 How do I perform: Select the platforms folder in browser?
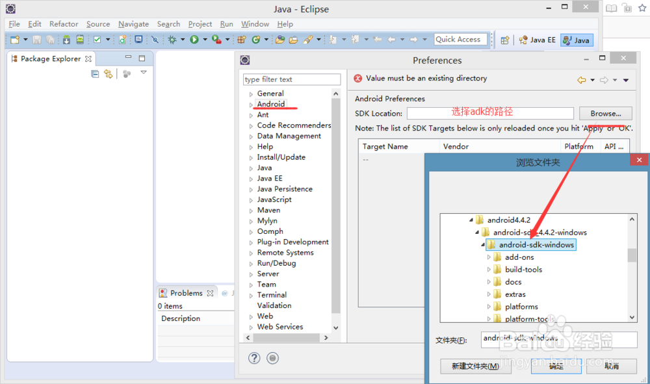click(521, 307)
